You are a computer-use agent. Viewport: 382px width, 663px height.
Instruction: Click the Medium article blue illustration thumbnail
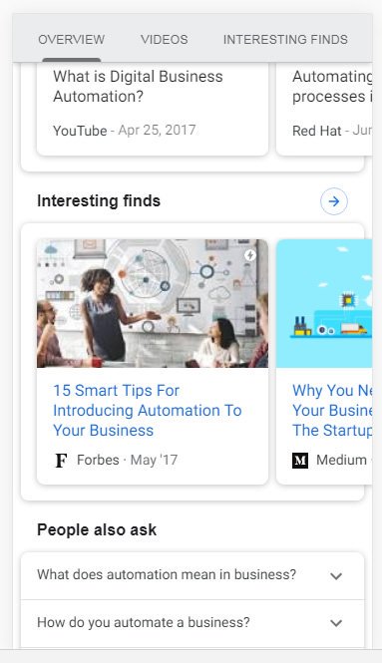[x=324, y=303]
